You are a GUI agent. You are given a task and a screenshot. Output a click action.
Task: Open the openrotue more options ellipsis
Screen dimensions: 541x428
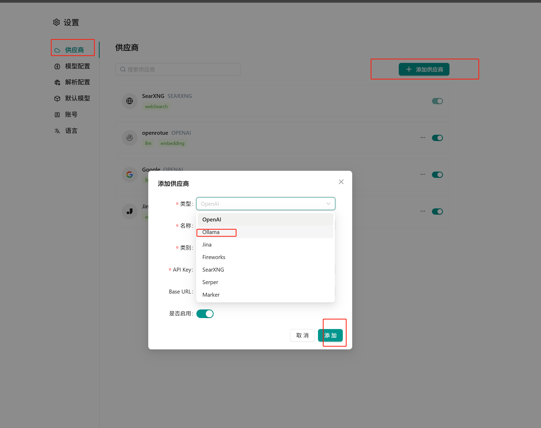(423, 138)
